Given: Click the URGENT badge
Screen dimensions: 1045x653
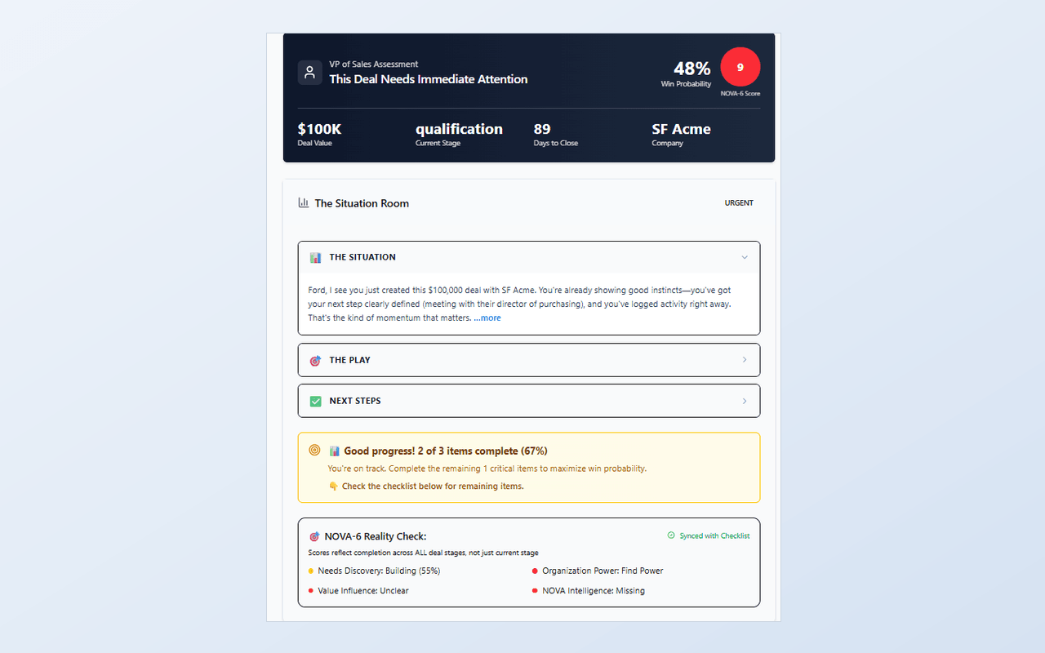Looking at the screenshot, I should click(x=739, y=202).
